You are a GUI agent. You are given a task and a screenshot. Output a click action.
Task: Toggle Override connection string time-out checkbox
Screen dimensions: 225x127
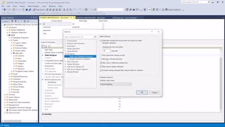point(101,41)
